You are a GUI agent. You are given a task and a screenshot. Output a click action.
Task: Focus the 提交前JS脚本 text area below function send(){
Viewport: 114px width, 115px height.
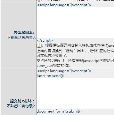pos(75,93)
